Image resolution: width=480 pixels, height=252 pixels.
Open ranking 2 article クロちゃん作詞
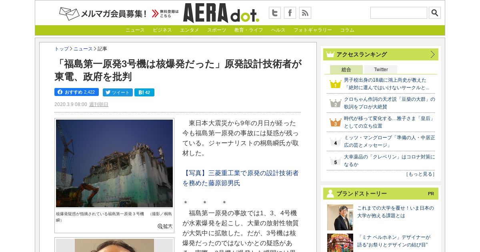click(390, 103)
